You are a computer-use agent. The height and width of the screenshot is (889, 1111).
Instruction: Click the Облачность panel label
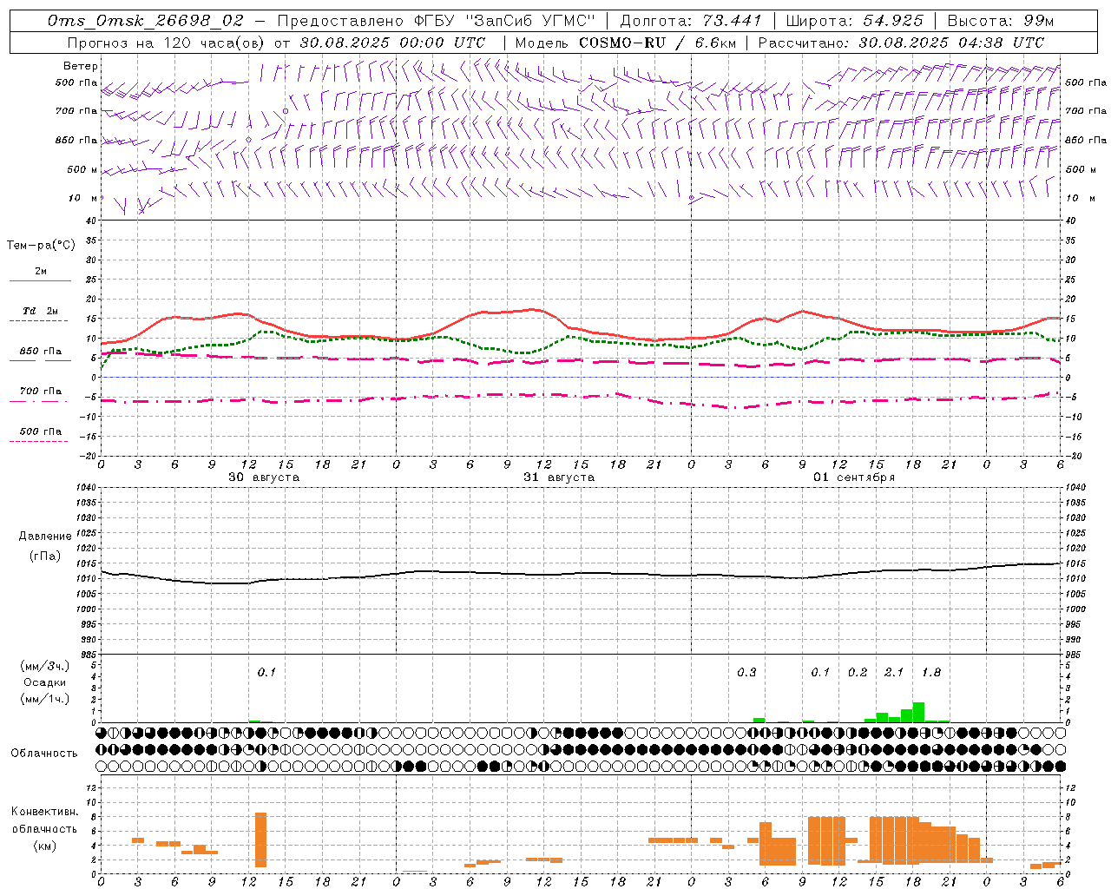pos(44,754)
